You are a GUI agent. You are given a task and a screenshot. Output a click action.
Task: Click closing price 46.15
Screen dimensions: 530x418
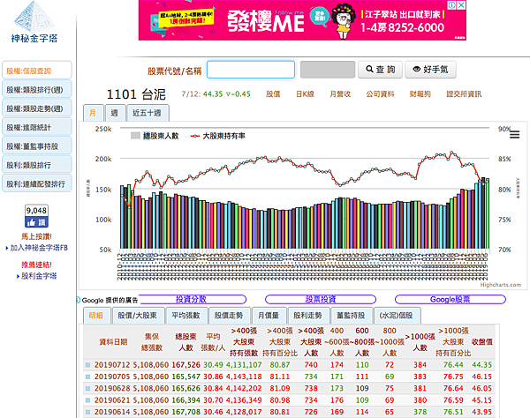(x=482, y=377)
